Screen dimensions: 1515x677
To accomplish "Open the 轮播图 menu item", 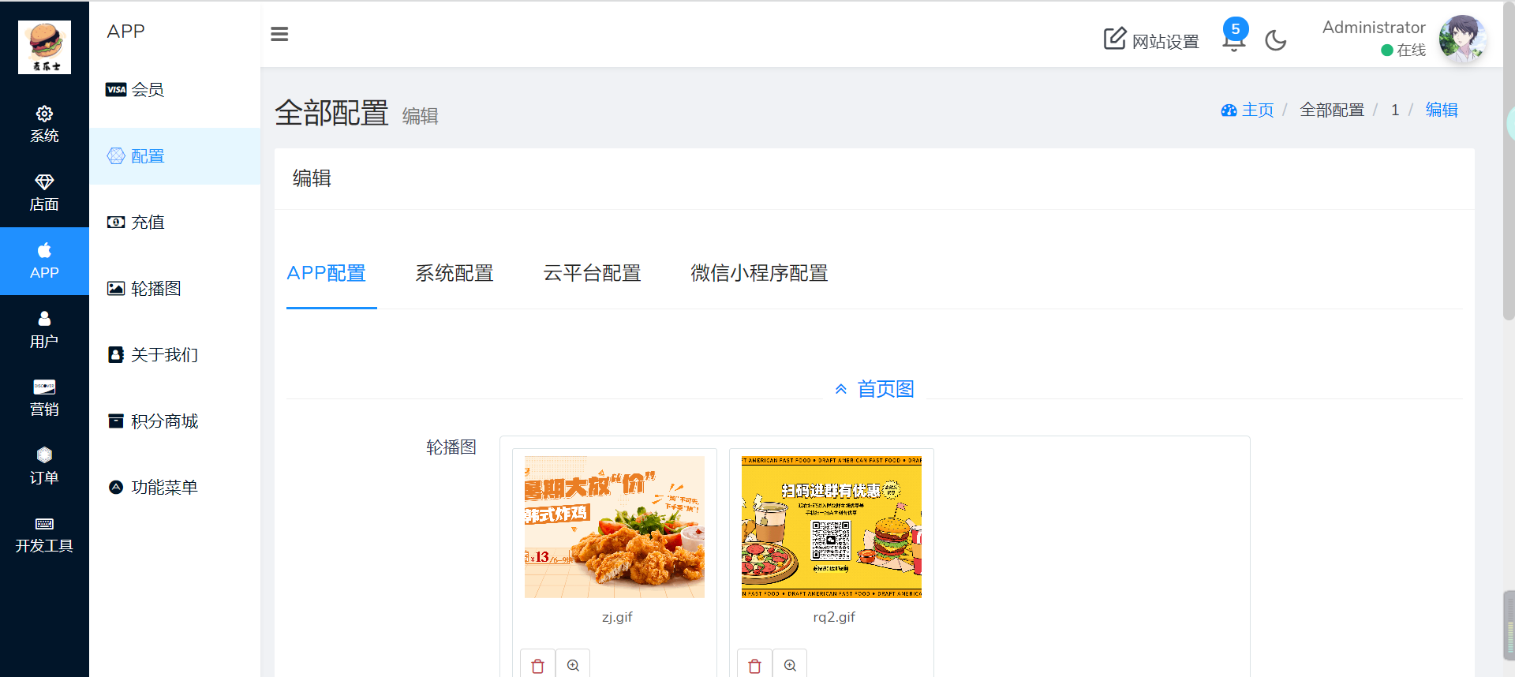I will tap(174, 289).
